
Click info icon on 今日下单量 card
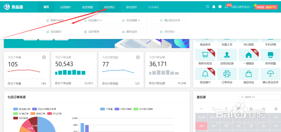pyautogui.click(x=44, y=57)
